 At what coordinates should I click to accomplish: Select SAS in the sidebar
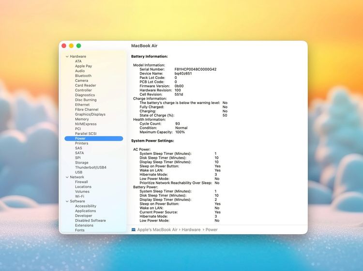78,148
